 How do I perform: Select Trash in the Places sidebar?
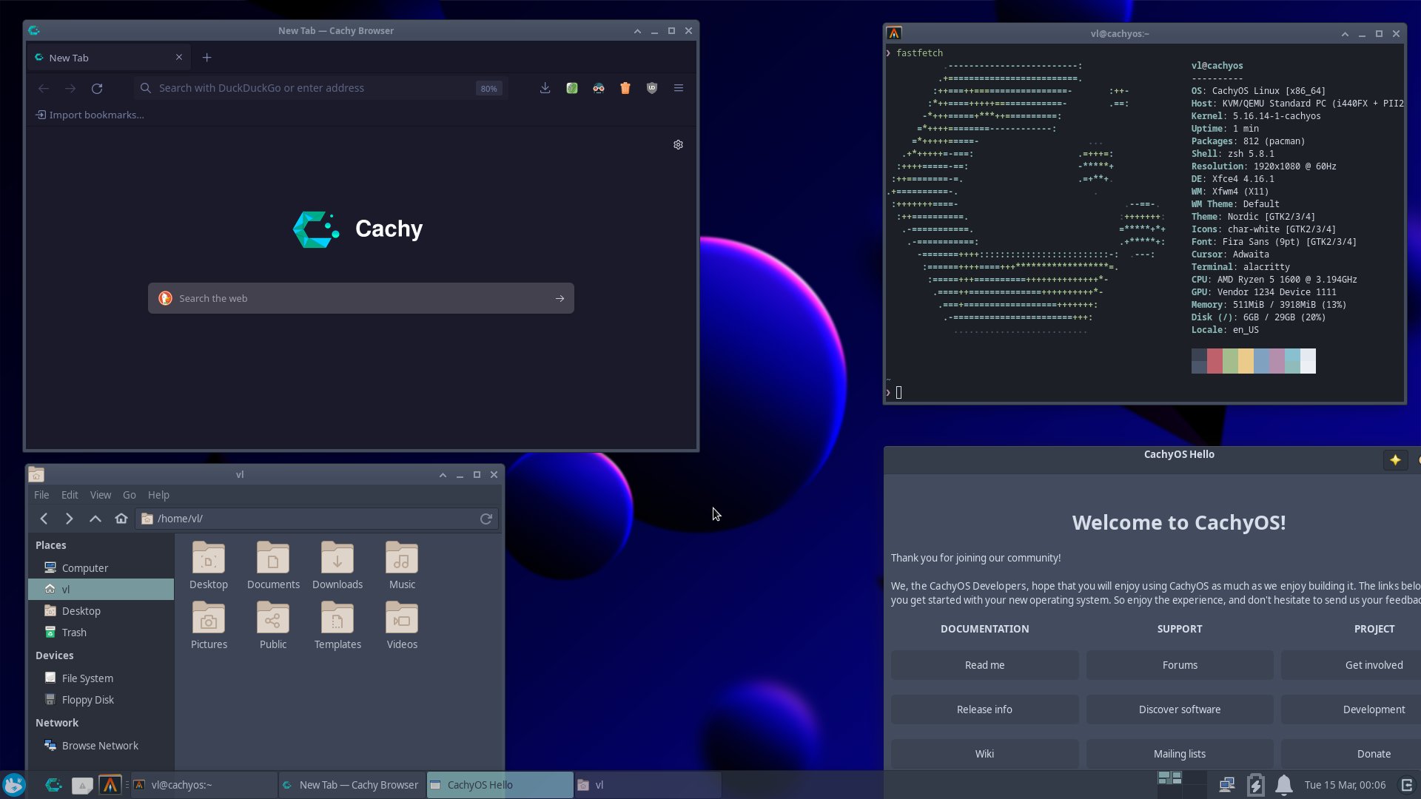pyautogui.click(x=74, y=633)
